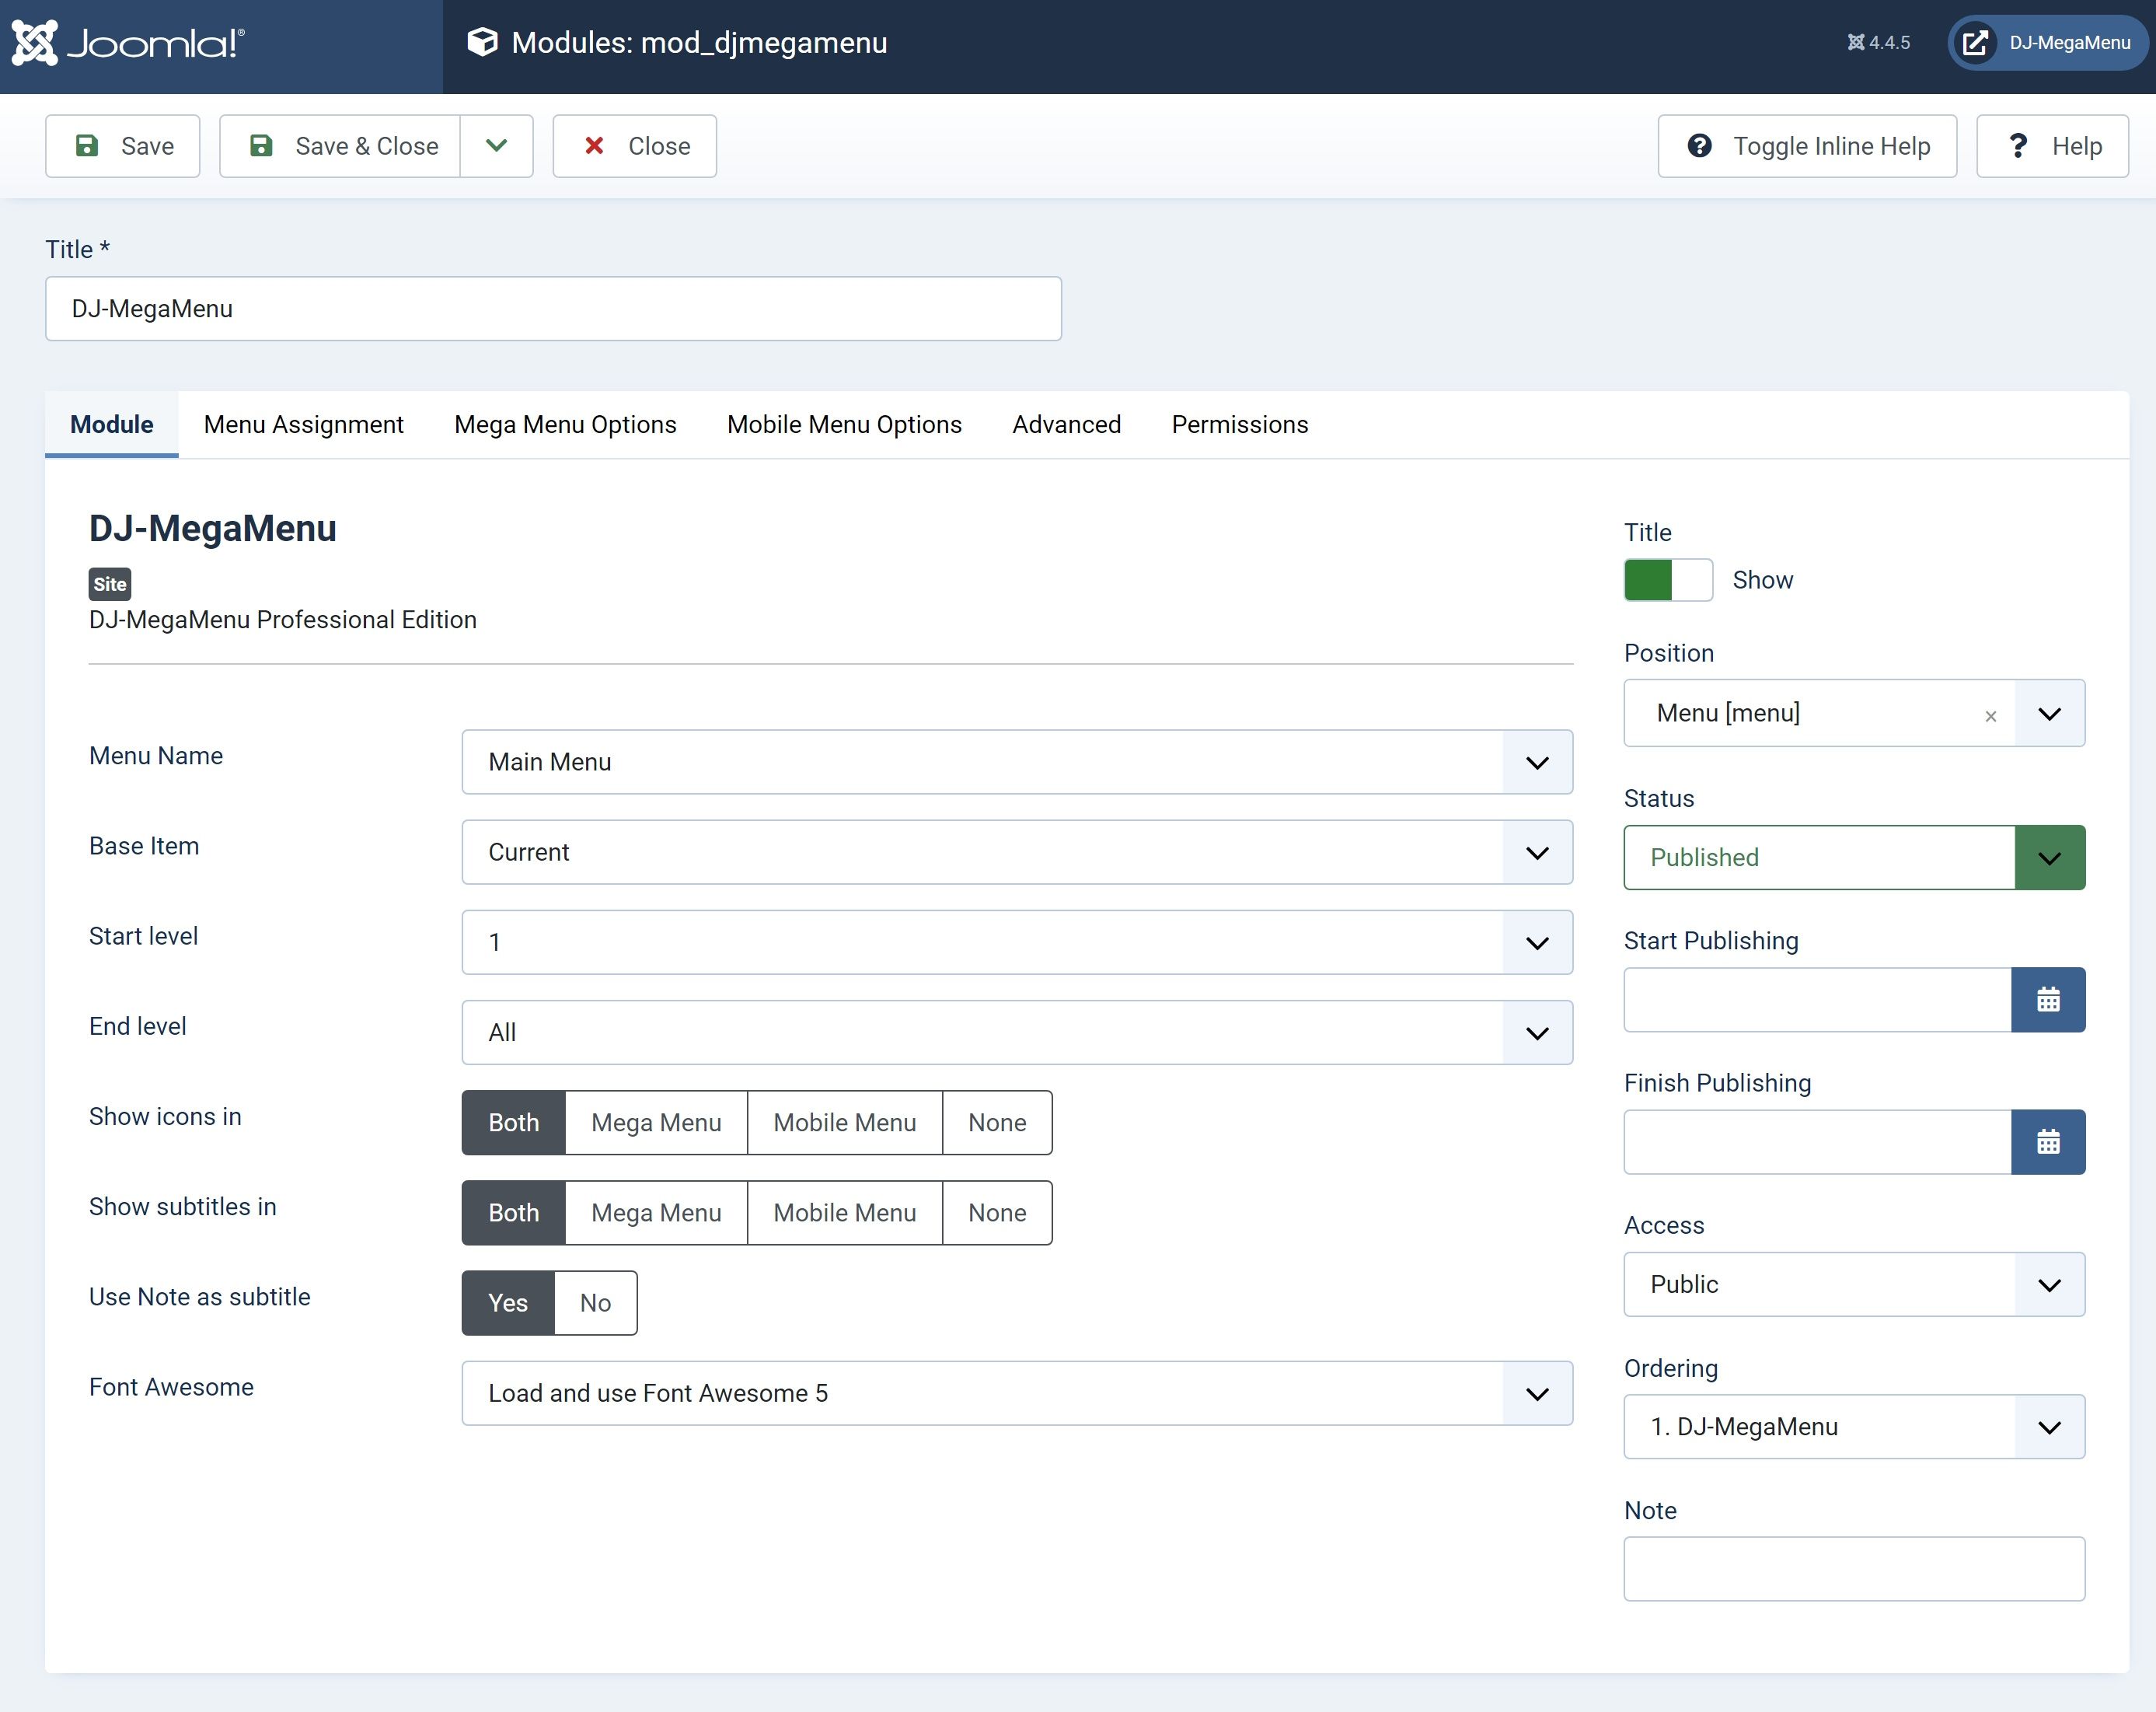The height and width of the screenshot is (1712, 2156).
Task: Open site preview via DJ-MegaMenu external link icon
Action: (x=1974, y=43)
